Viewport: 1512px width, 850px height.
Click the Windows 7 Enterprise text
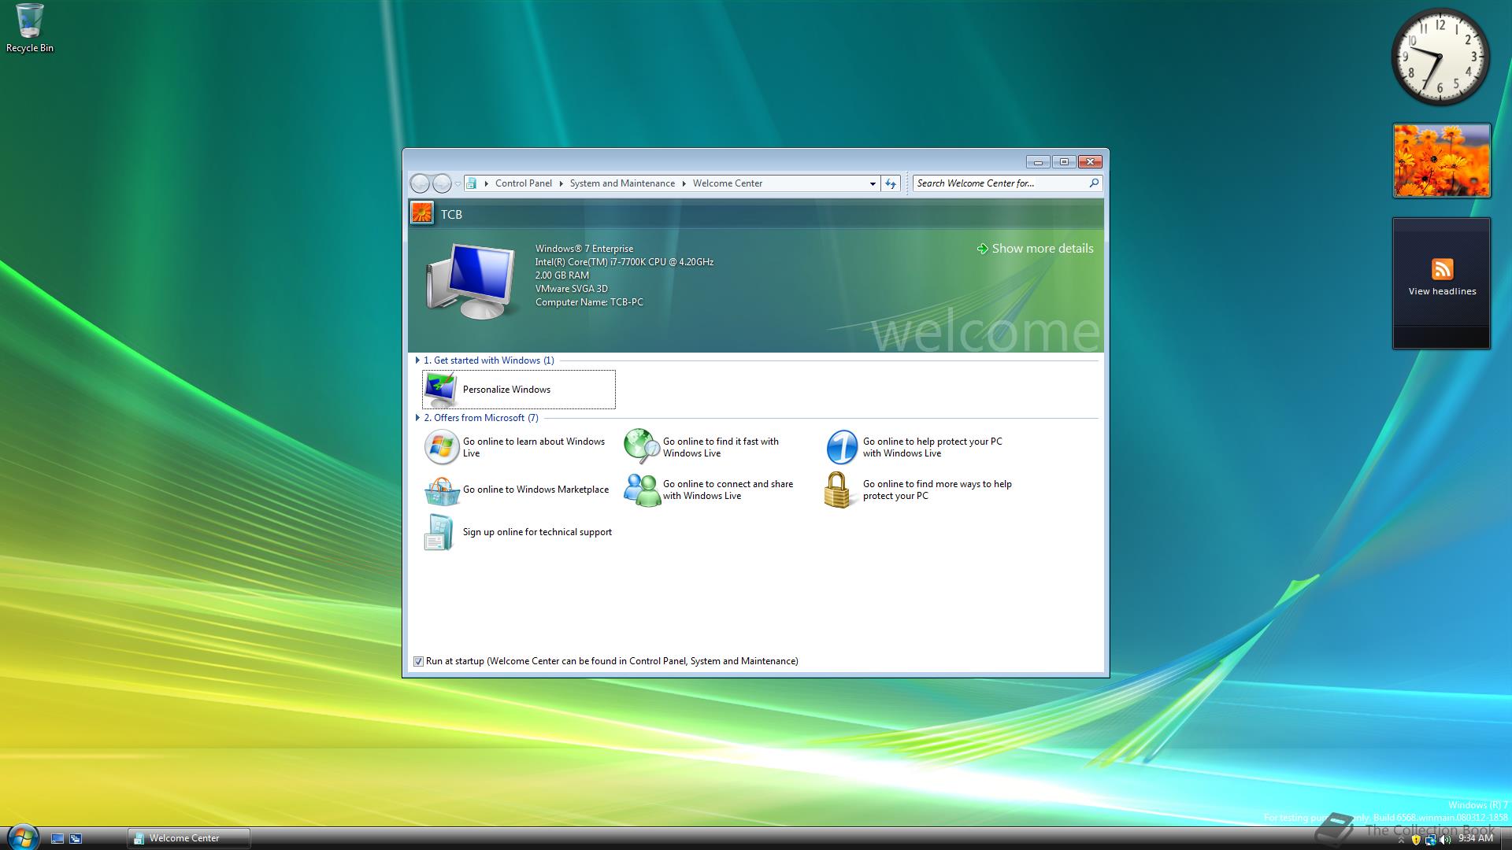[584, 249]
